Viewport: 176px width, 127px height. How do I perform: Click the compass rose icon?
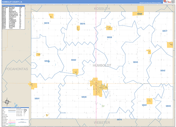[x=7, y=102]
